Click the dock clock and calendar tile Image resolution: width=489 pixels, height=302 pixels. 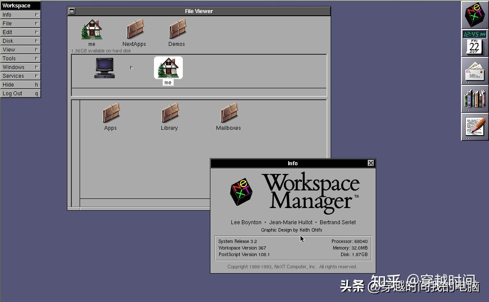475,43
